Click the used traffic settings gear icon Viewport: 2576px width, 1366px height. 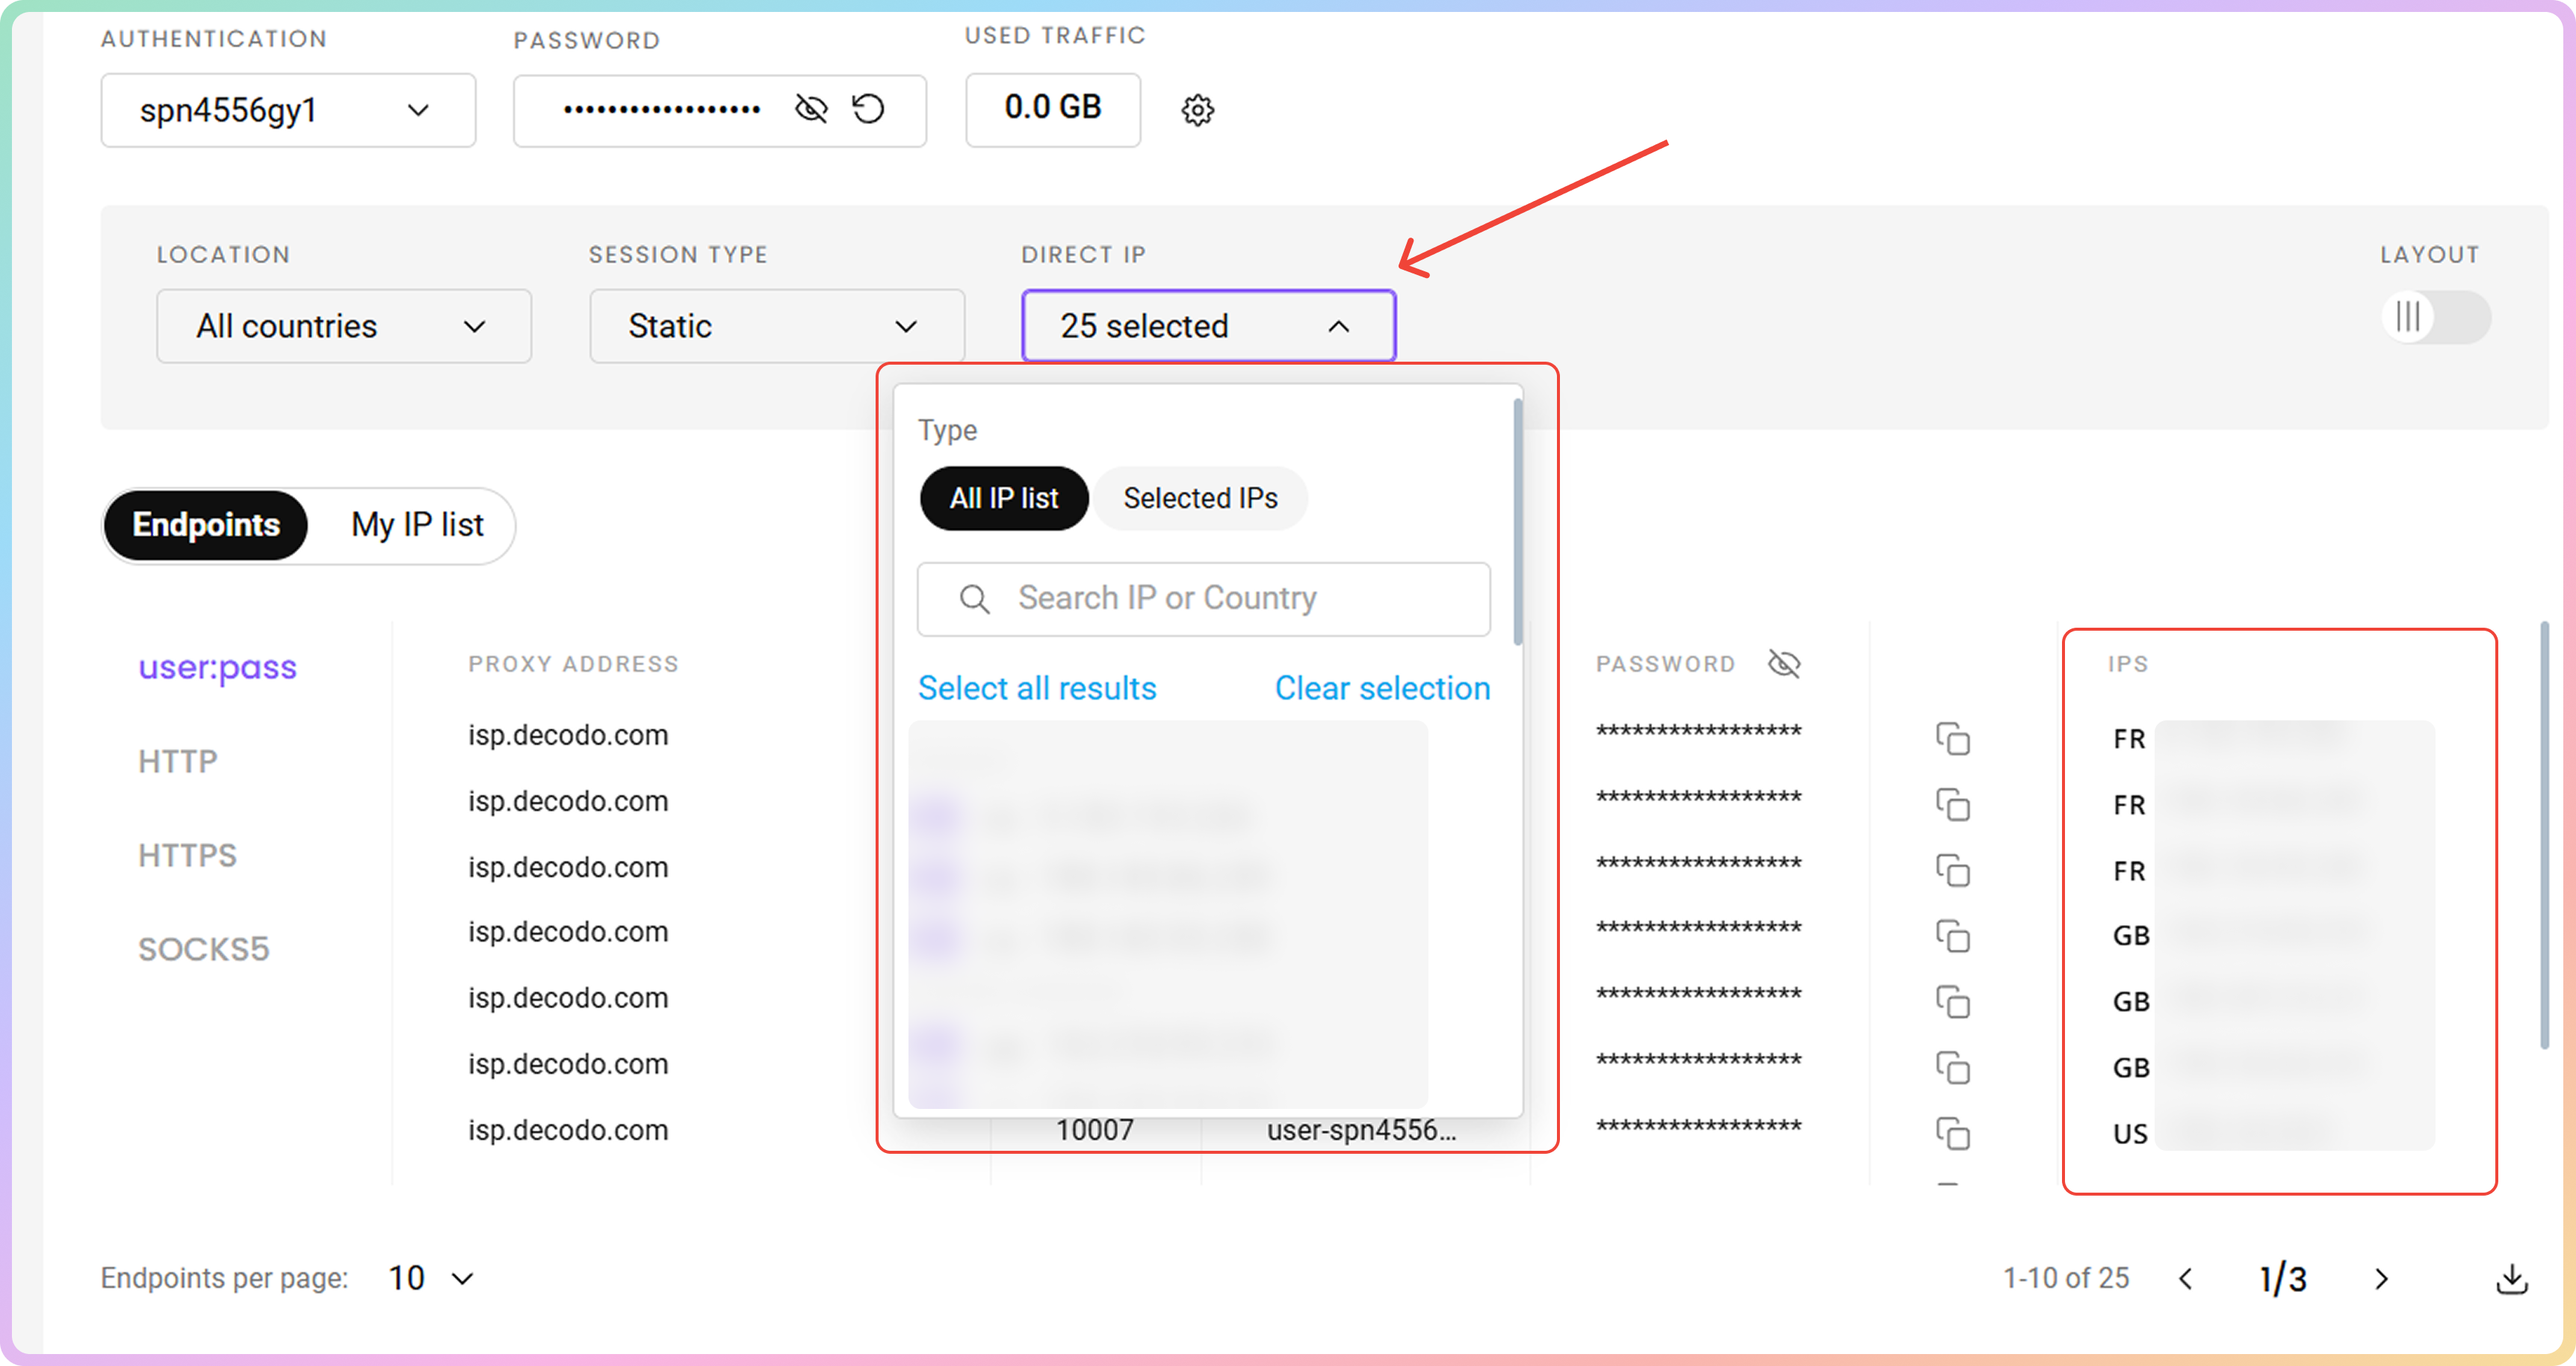point(1197,110)
